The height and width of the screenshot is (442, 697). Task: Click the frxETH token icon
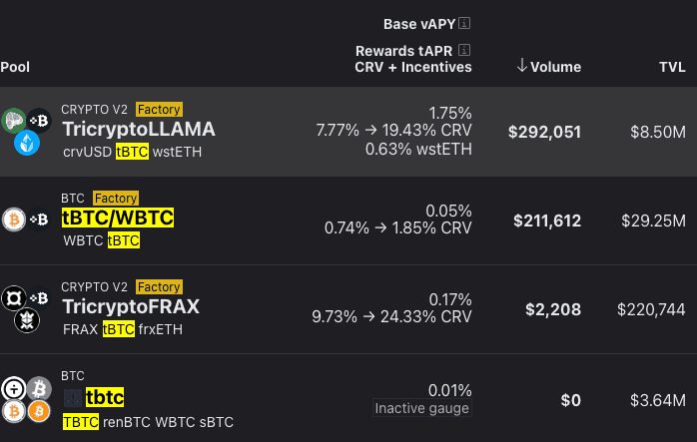coord(26,321)
